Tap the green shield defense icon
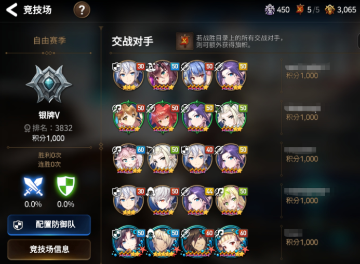 coord(65,186)
